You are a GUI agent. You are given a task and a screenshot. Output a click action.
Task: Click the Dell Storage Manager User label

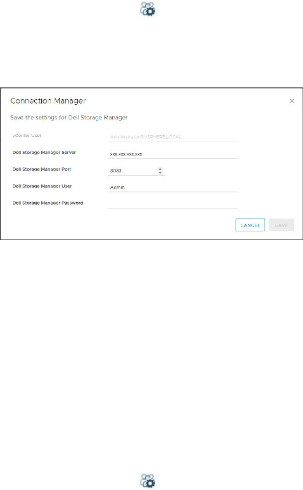[x=42, y=186]
